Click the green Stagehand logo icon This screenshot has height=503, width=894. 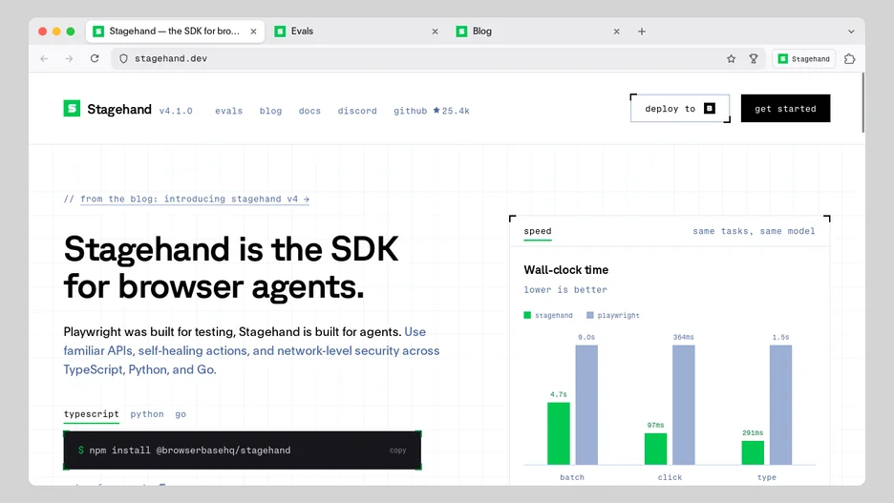[72, 108]
